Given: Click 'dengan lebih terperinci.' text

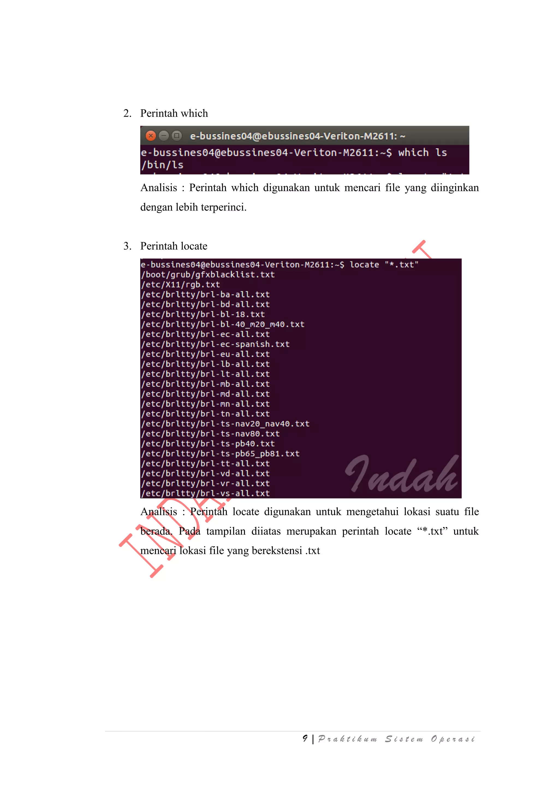Looking at the screenshot, I should click(x=194, y=207).
